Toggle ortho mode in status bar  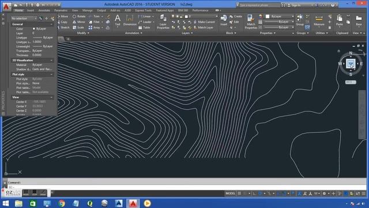255,194
